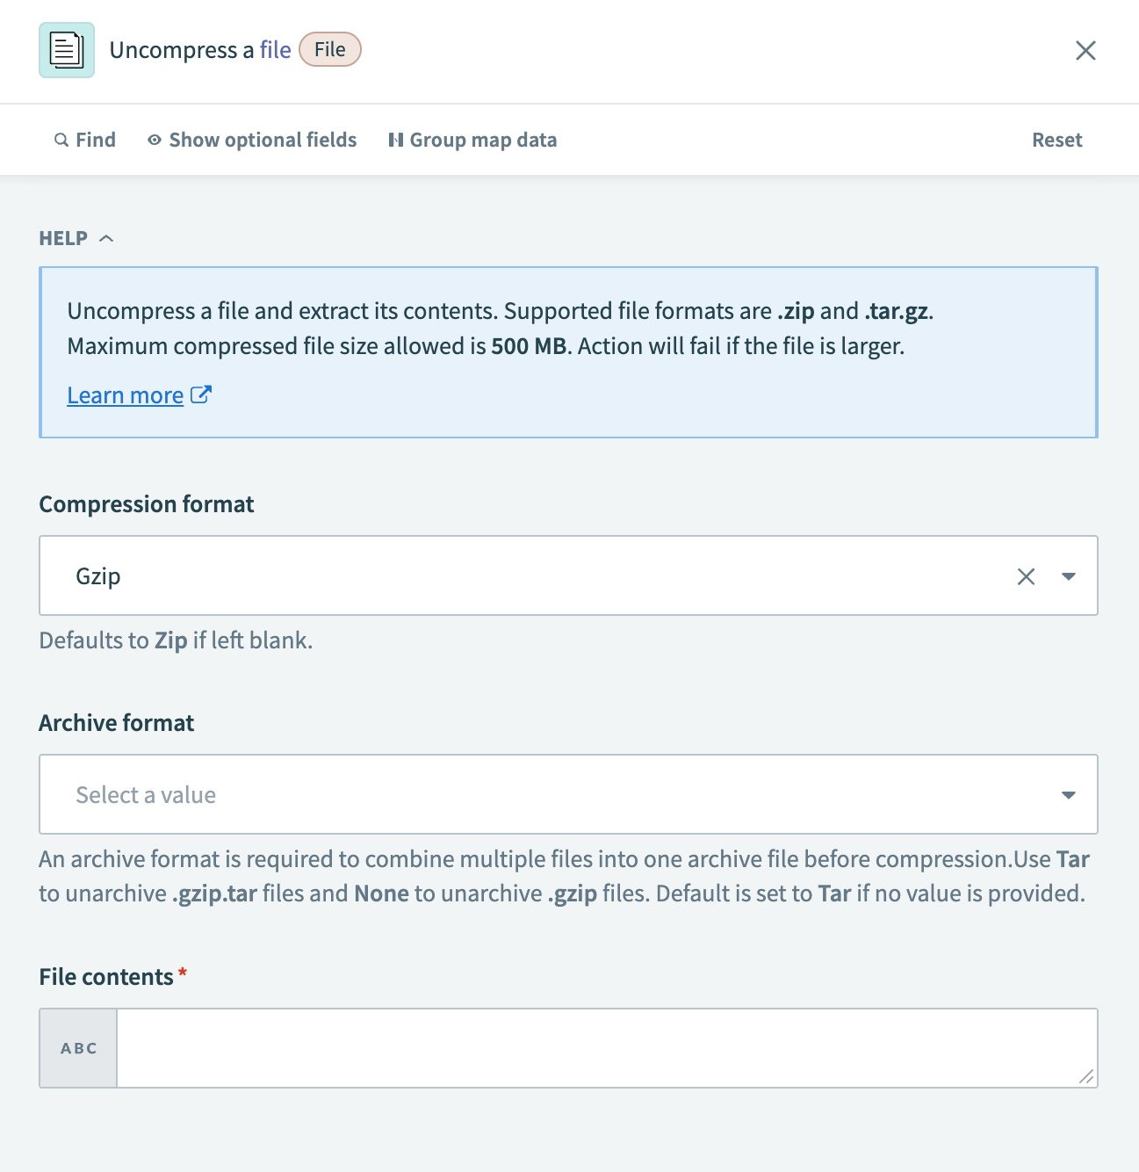Close the Uncompress a file panel
The width and height of the screenshot is (1139, 1172).
(x=1085, y=51)
